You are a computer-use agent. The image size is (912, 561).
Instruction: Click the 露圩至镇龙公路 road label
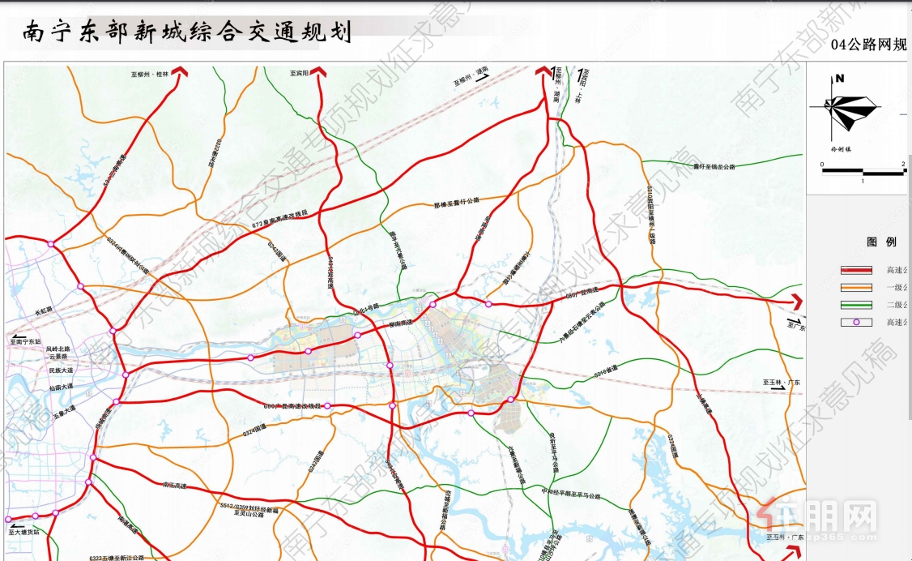point(714,166)
